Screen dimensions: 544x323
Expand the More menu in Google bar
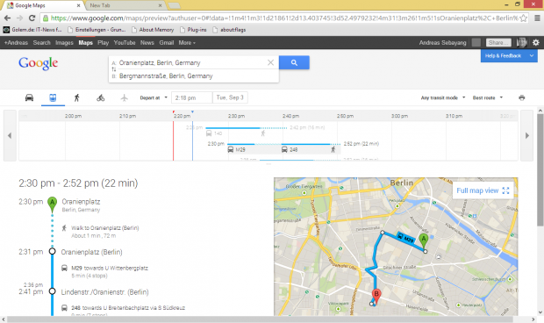[187, 43]
